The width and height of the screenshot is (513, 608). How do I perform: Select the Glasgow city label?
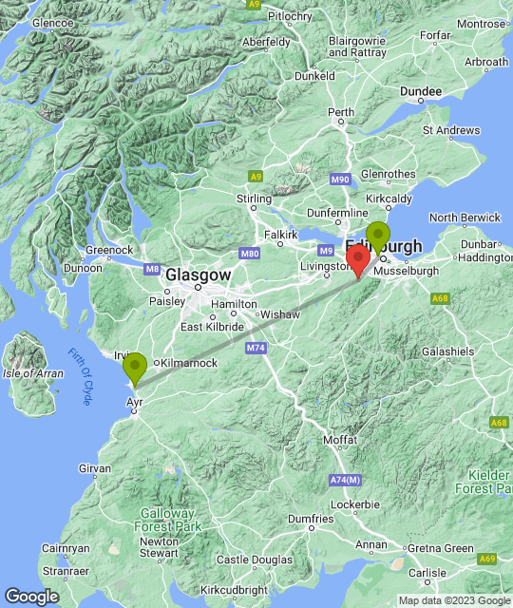coord(199,275)
